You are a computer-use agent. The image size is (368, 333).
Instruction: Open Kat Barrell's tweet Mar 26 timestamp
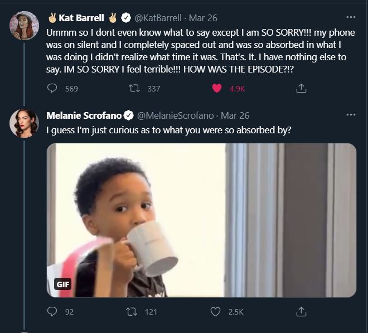coord(204,18)
